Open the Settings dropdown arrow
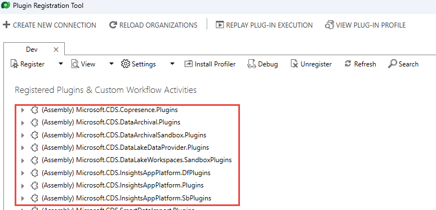 tap(172, 64)
